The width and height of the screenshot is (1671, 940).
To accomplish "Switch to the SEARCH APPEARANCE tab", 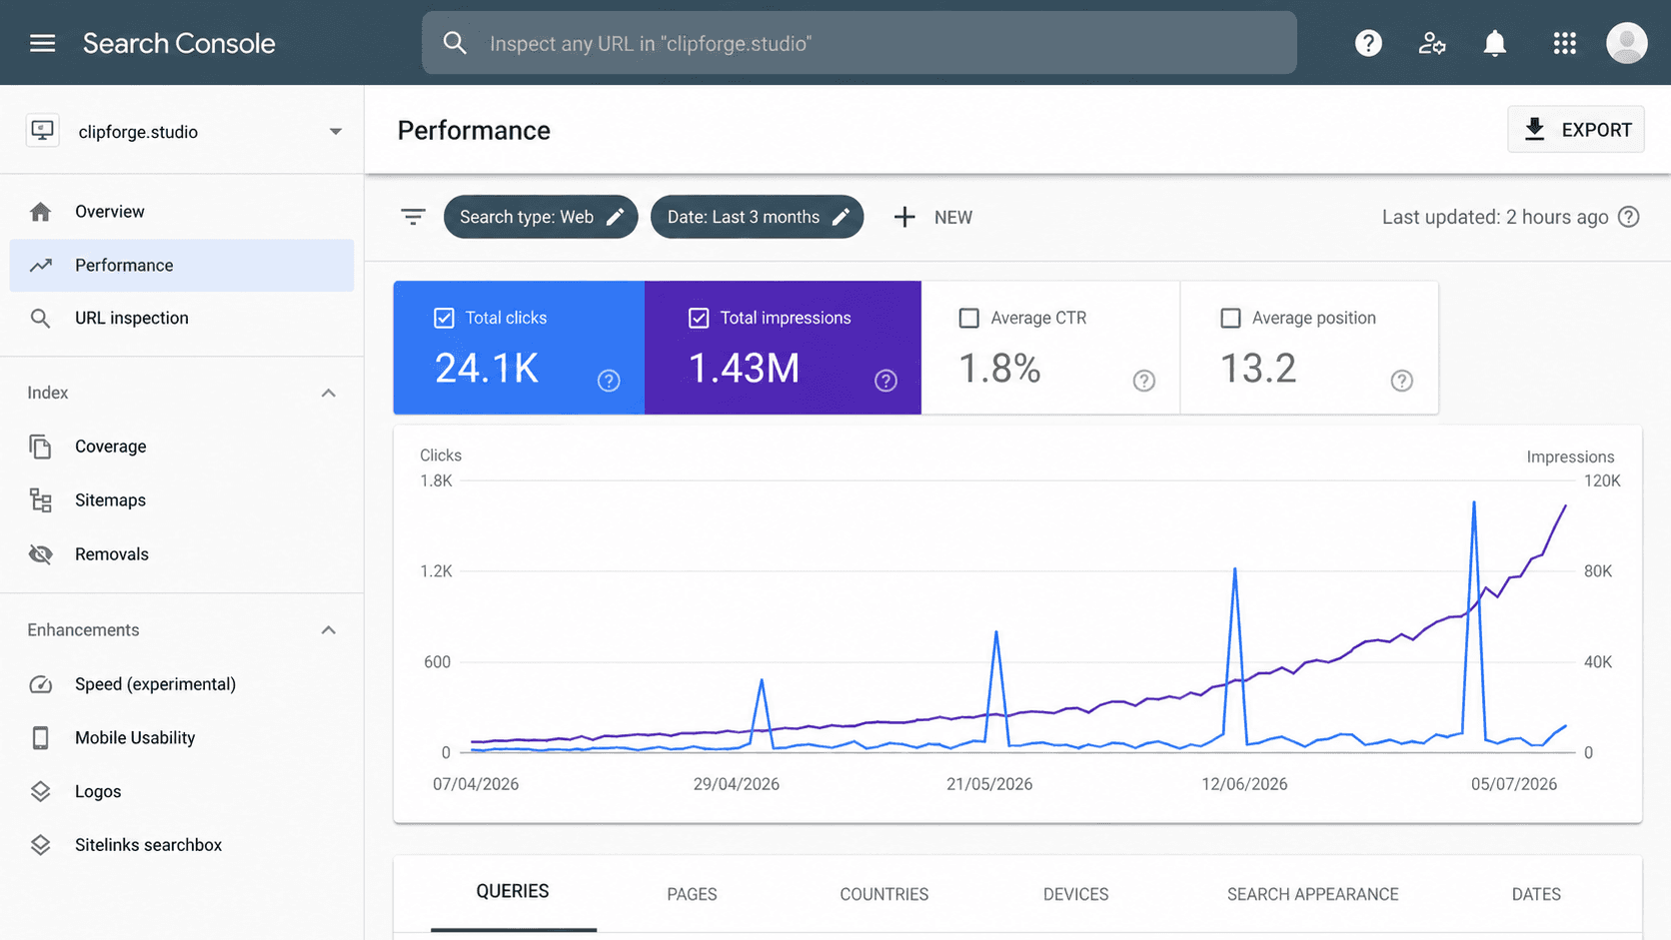I will coord(1313,894).
